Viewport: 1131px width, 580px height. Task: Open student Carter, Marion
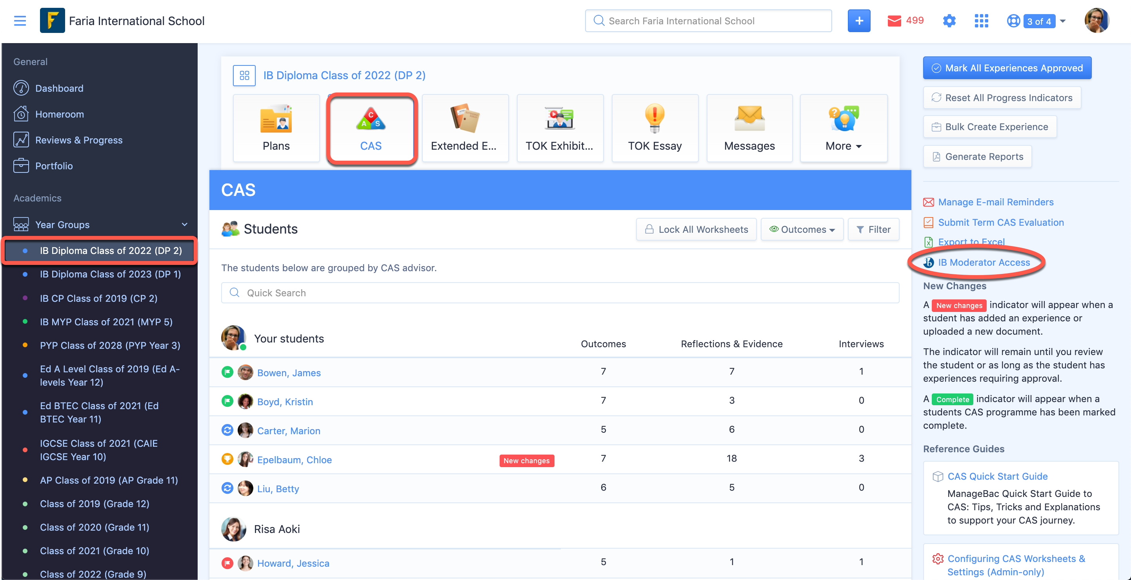[289, 431]
